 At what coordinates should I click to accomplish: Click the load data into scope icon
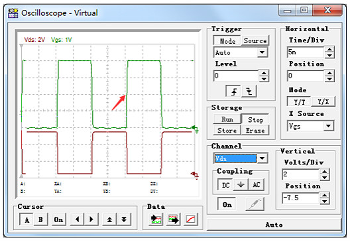click(156, 219)
